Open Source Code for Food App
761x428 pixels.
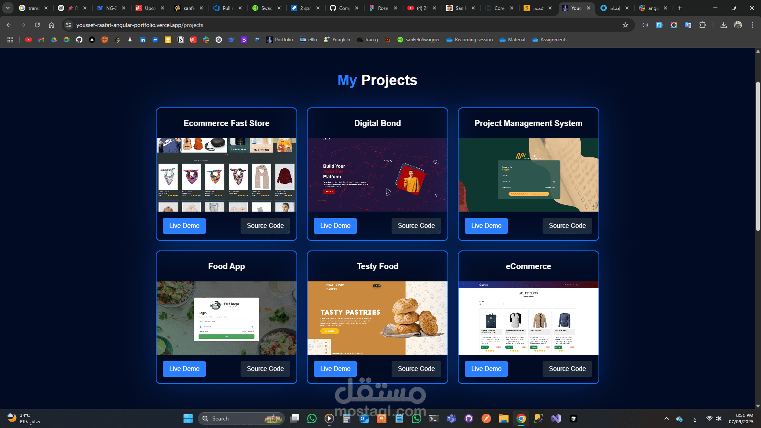(x=265, y=369)
